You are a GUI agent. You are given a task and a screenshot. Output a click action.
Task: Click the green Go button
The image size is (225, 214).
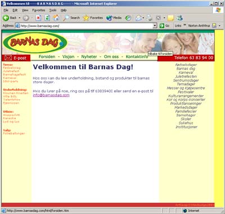point(164,25)
